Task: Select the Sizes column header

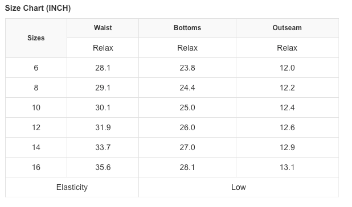Action: 36,38
